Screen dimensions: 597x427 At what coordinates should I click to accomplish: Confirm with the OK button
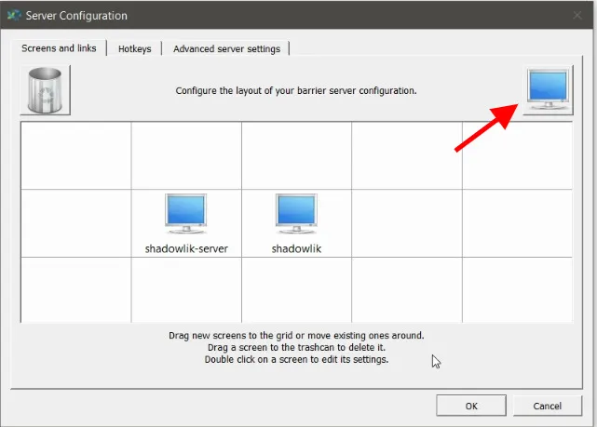pos(471,406)
